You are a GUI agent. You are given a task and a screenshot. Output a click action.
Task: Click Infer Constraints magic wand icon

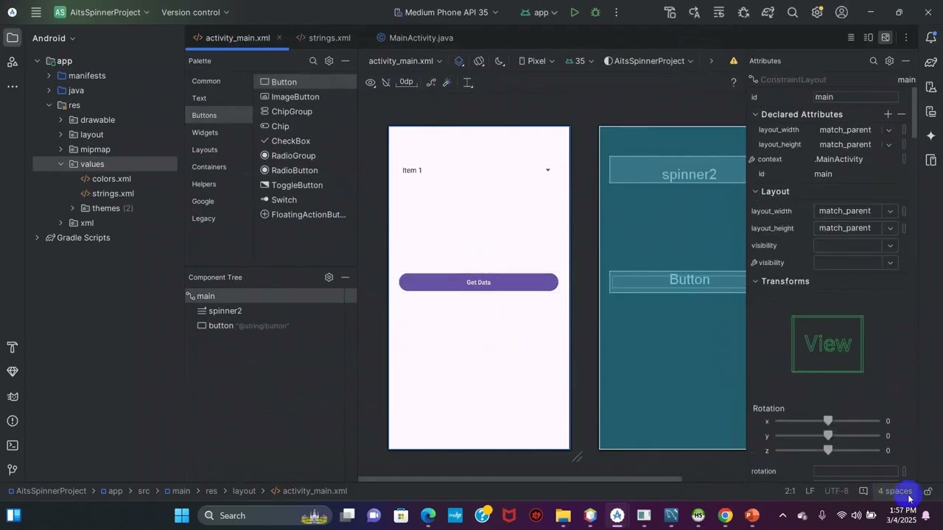pos(447,82)
